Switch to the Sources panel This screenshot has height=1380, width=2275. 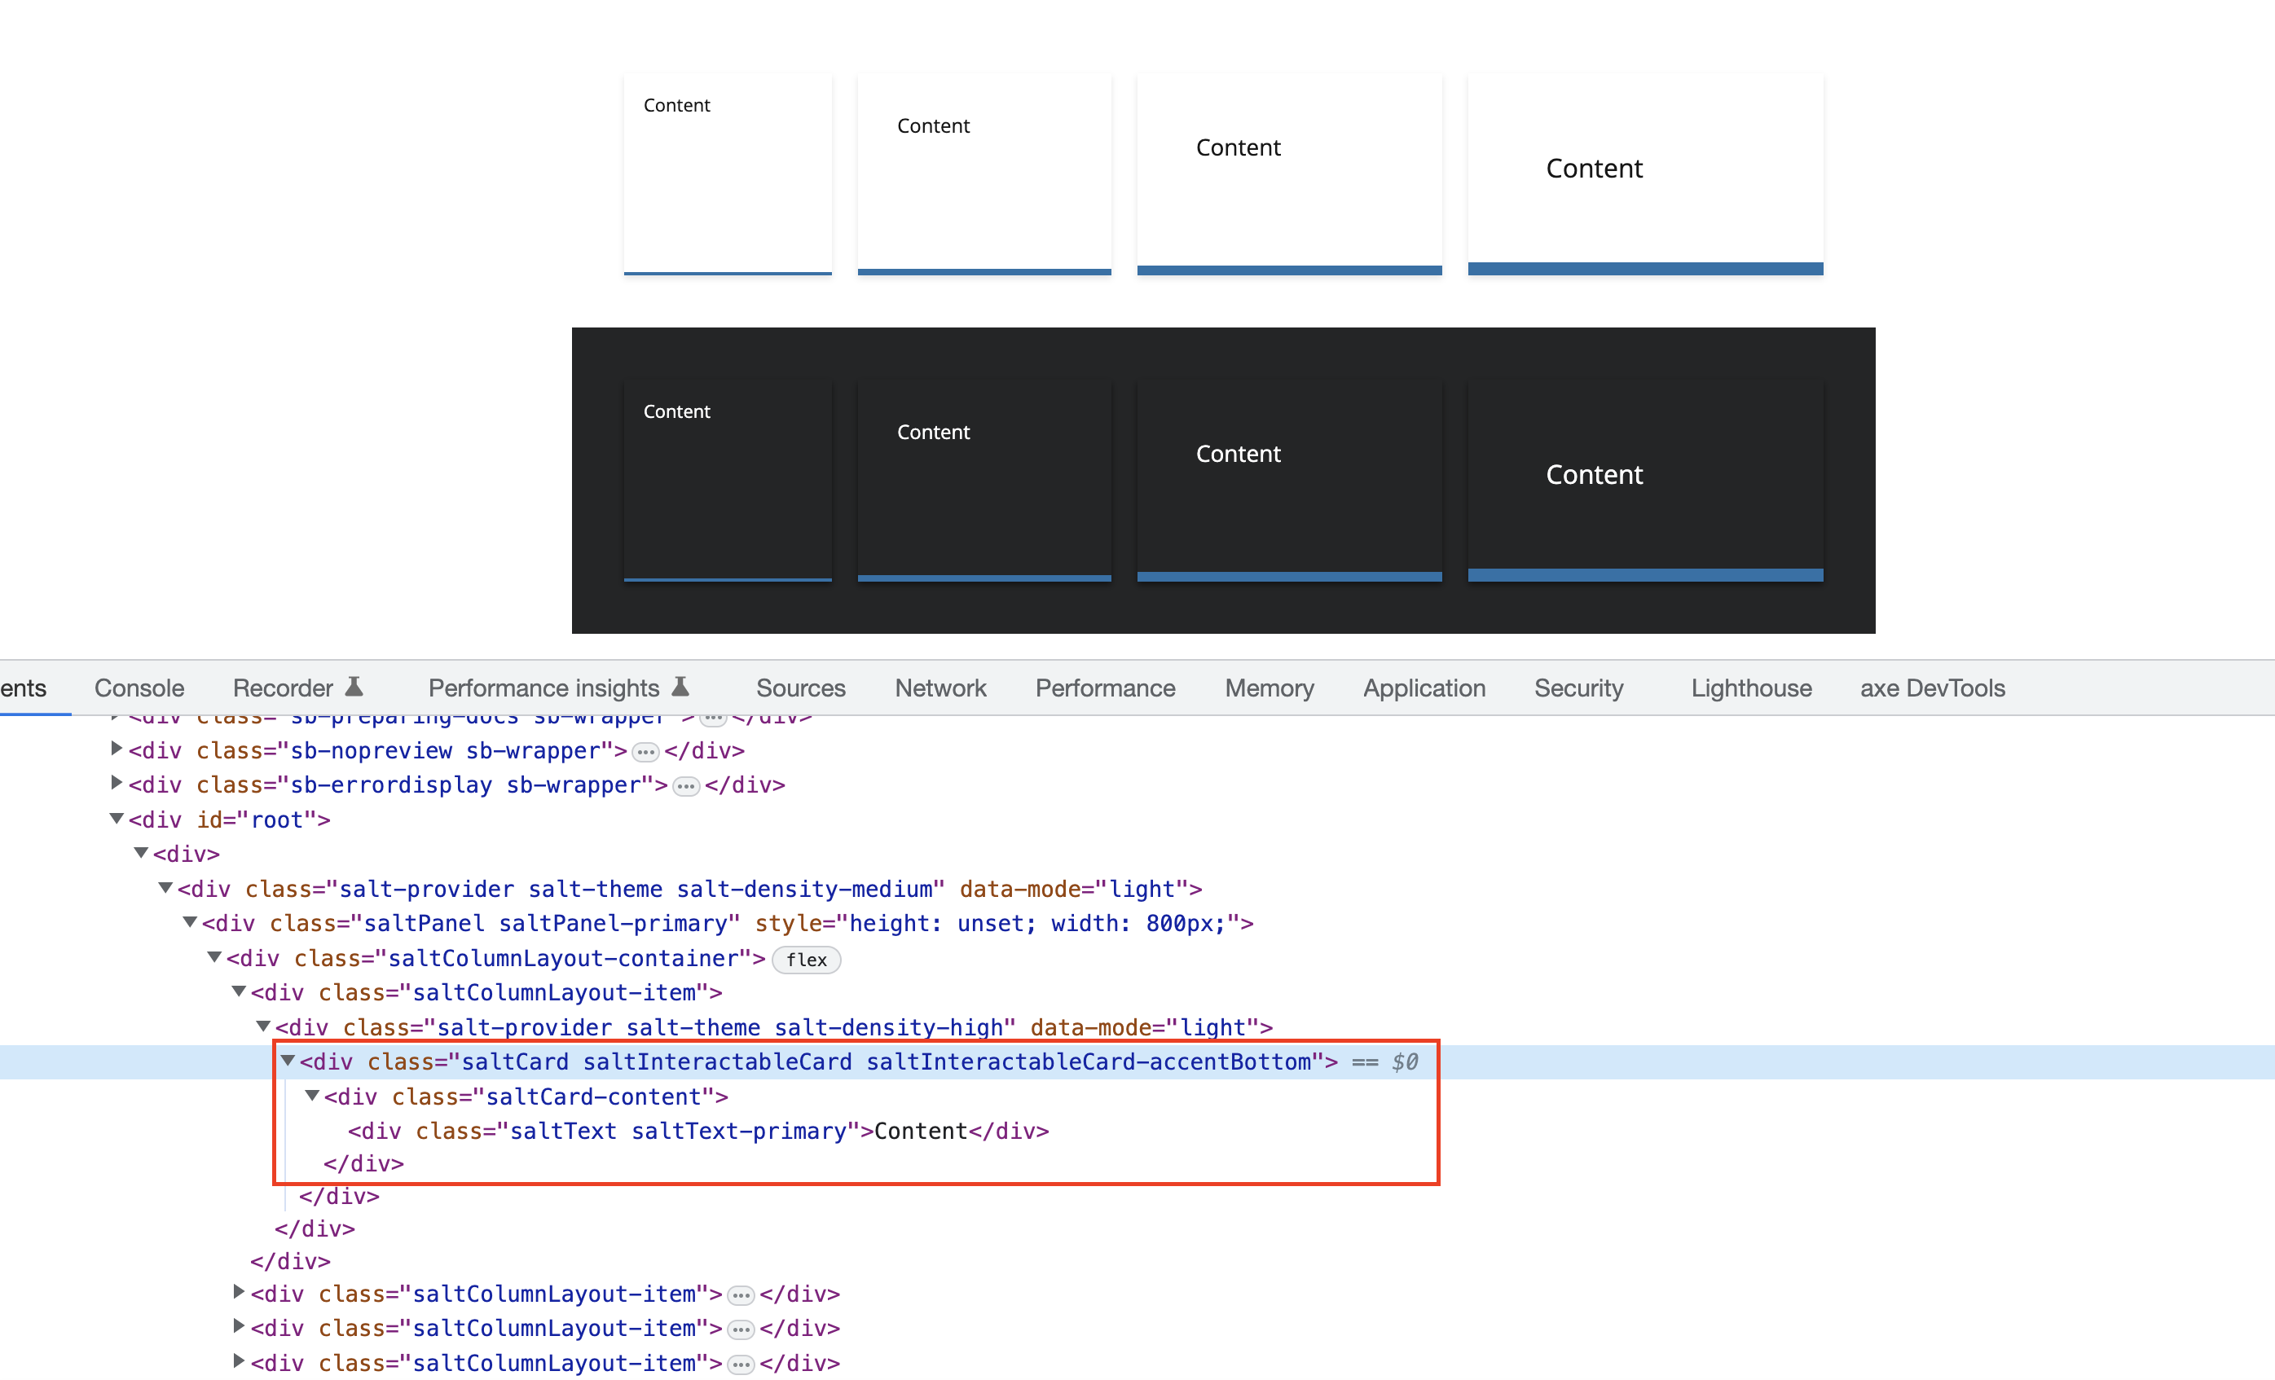coord(799,688)
